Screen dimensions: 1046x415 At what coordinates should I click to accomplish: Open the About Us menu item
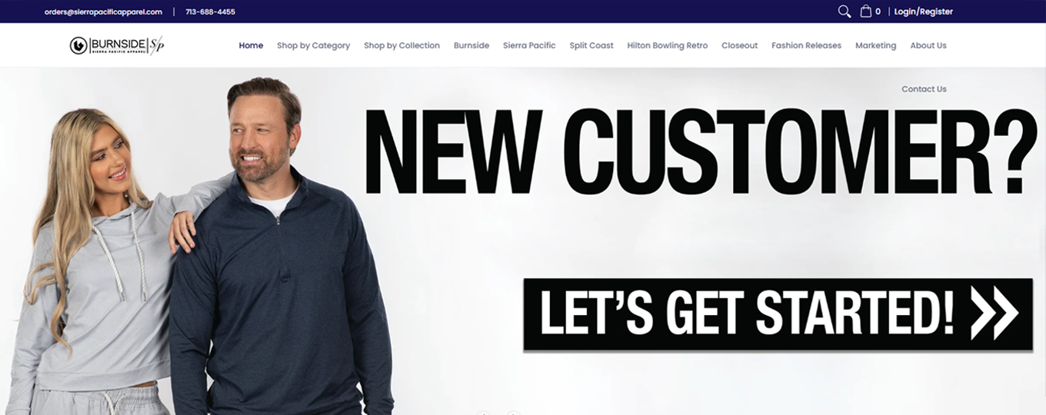click(x=928, y=45)
